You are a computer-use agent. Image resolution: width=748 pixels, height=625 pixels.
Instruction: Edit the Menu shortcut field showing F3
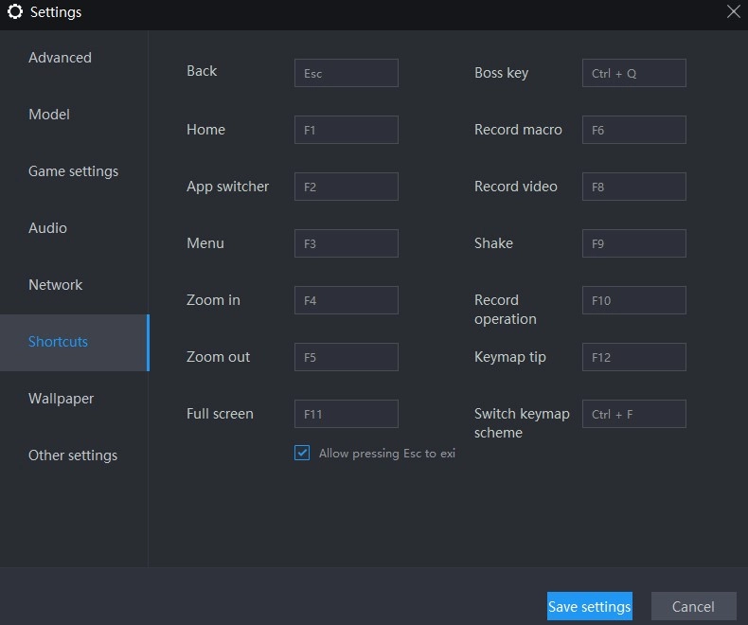tap(347, 243)
